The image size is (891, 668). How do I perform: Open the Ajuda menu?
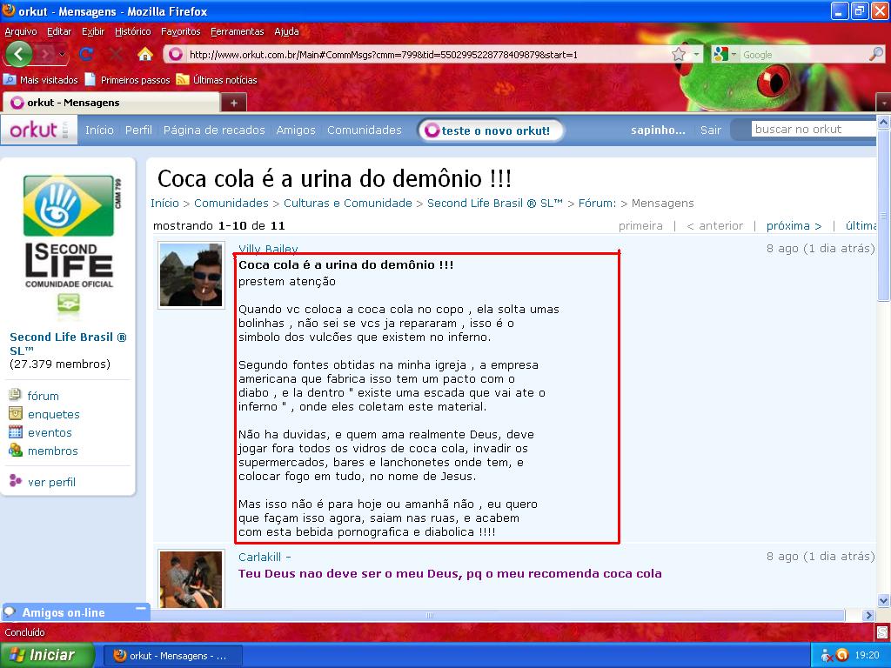(286, 31)
